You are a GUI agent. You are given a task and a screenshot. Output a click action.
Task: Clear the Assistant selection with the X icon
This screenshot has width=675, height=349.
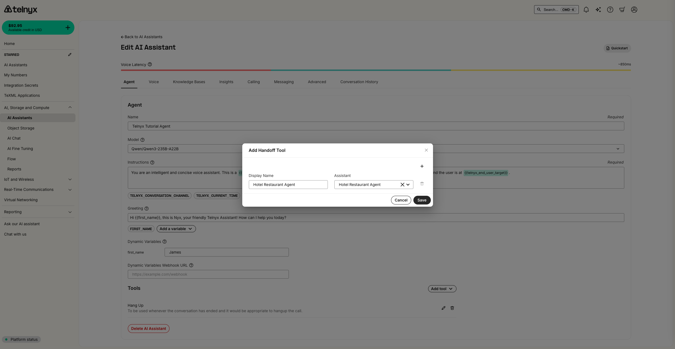[x=402, y=184]
